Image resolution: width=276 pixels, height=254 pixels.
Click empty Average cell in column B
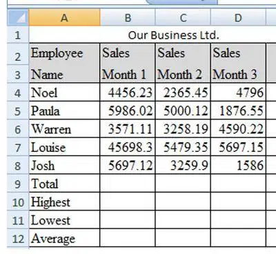pyautogui.click(x=128, y=238)
